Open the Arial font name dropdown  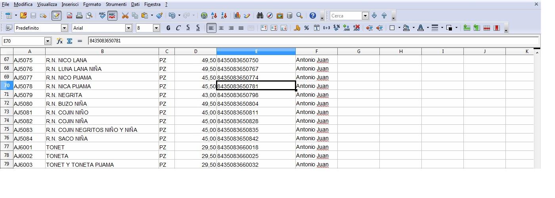128,28
